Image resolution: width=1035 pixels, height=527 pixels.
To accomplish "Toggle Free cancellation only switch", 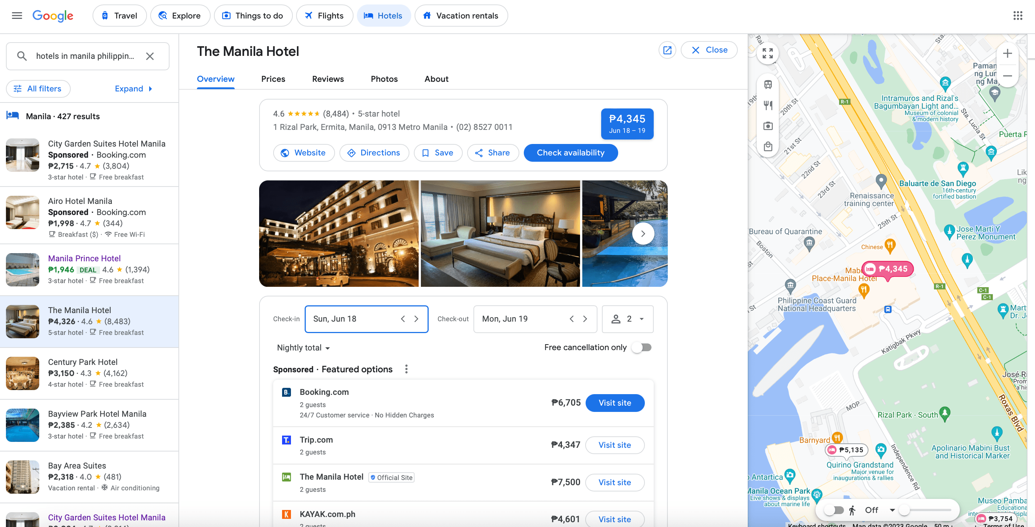I will coord(641,348).
